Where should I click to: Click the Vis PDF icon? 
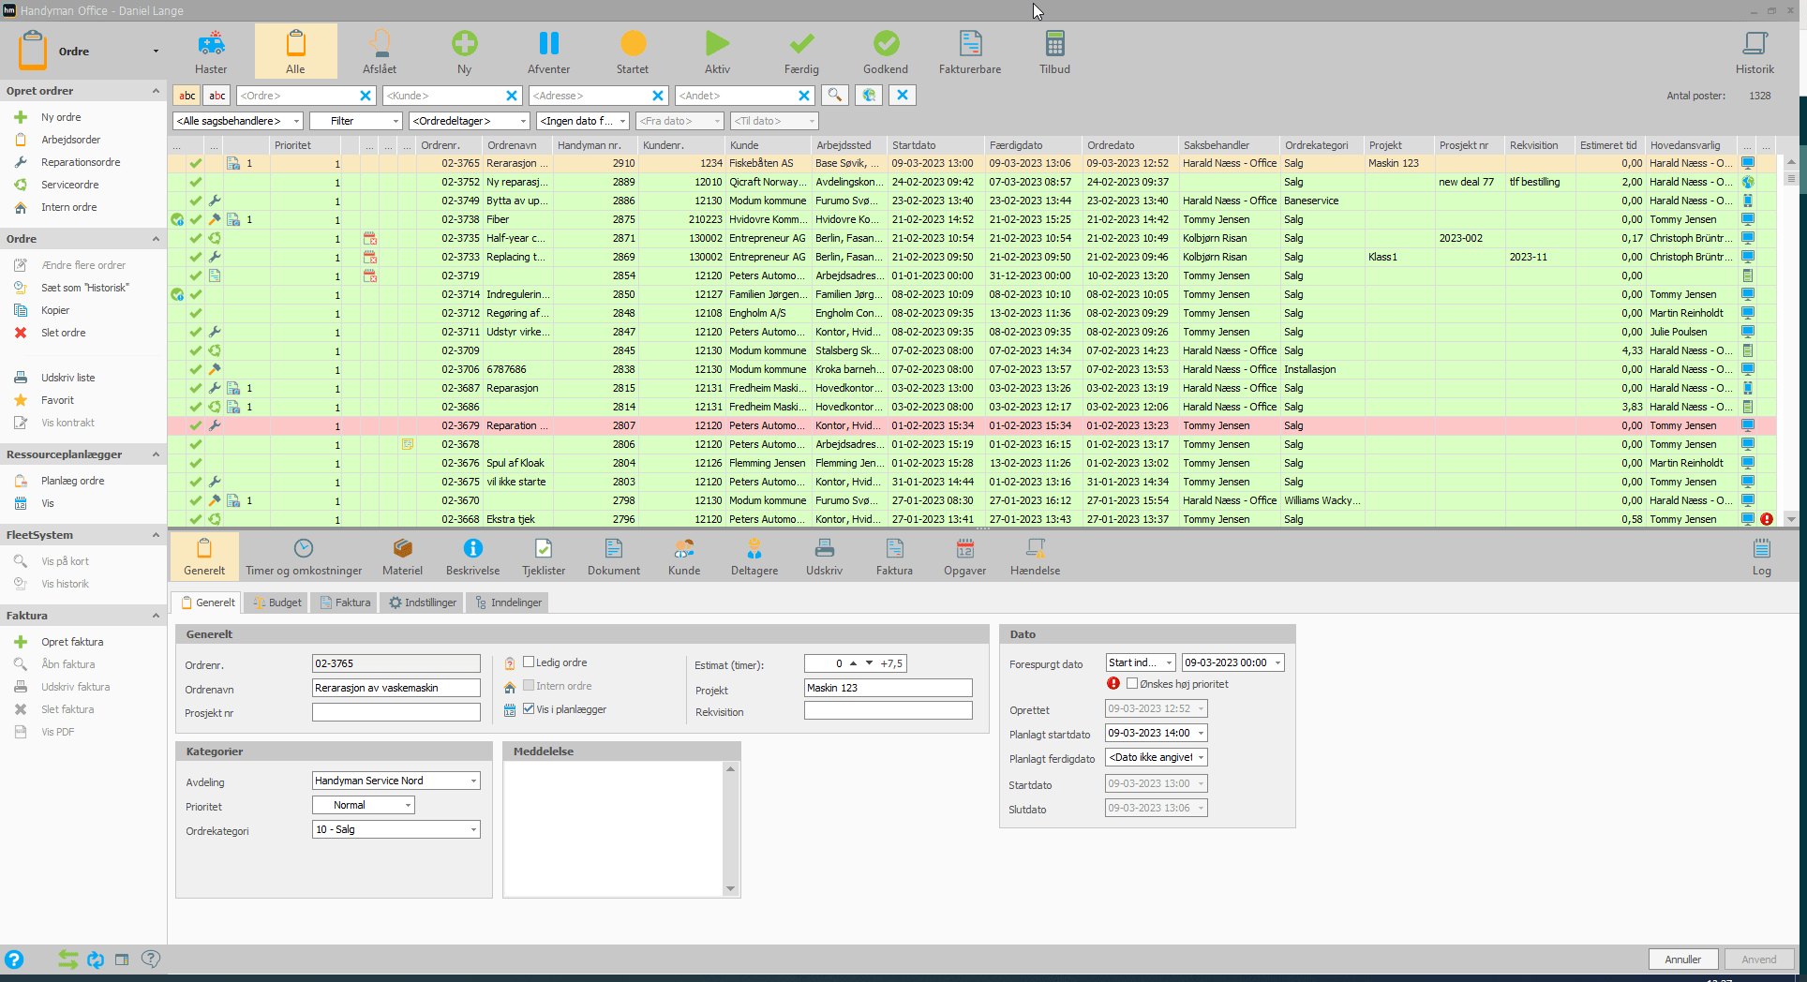point(56,731)
